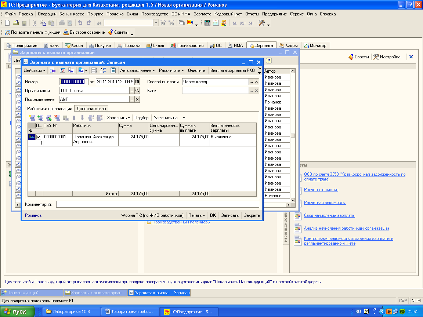Click the Очистить button
Viewport: 423px width, 317px height.
[197, 70]
